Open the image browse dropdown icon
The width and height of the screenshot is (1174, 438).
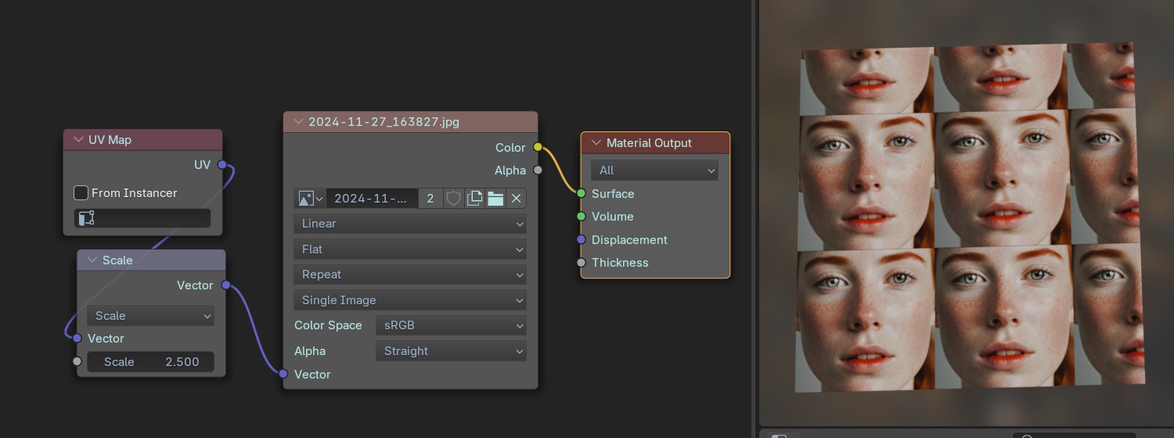310,199
